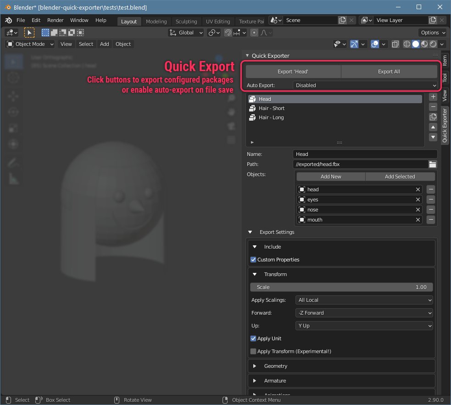Switch to material preview shading icon
Screen dimensions: 451x405
(x=424, y=44)
